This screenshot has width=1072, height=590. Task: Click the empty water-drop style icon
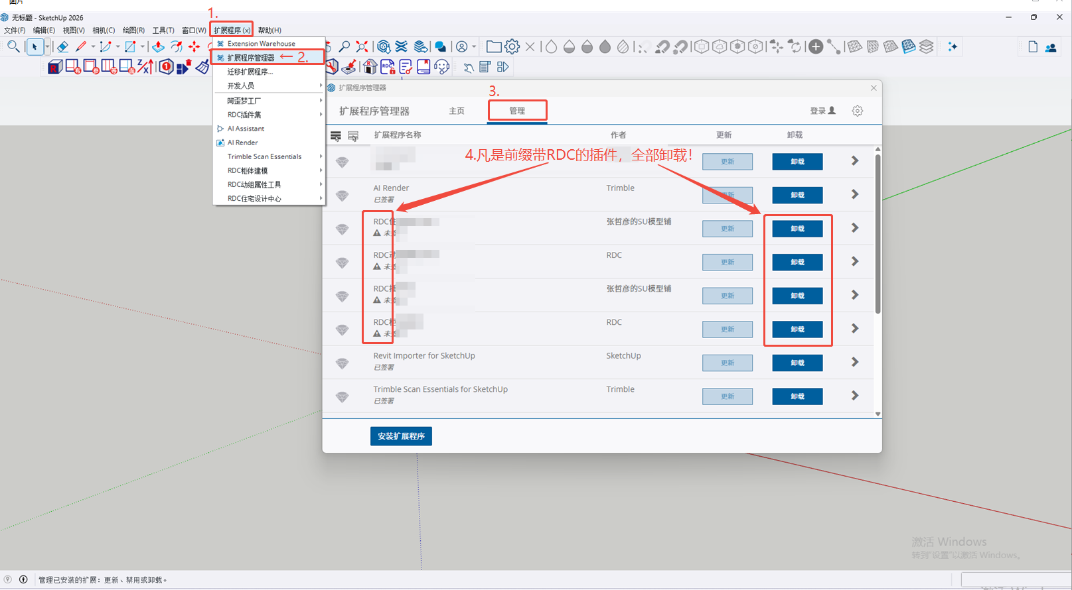(551, 46)
